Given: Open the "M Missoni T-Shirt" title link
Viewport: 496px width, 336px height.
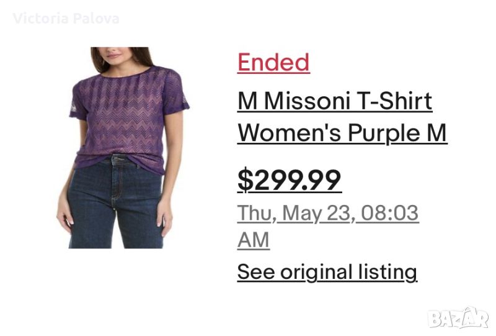Looking at the screenshot, I should [x=335, y=101].
